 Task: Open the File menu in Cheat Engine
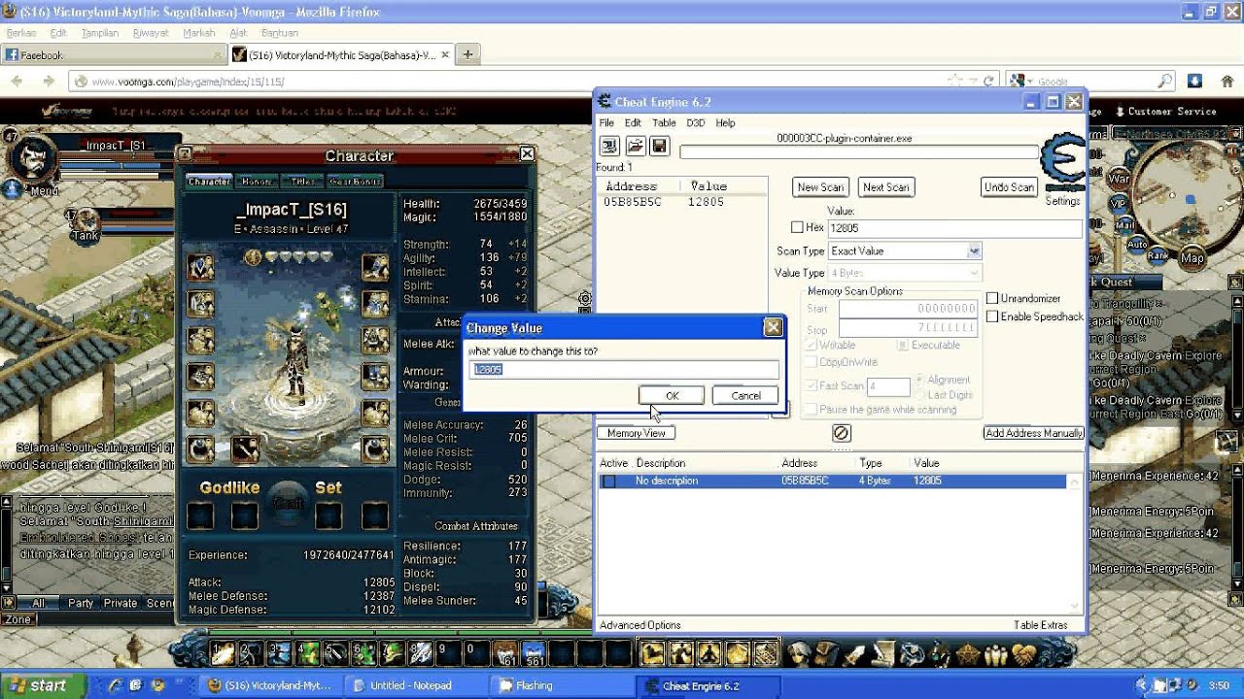pyautogui.click(x=606, y=123)
